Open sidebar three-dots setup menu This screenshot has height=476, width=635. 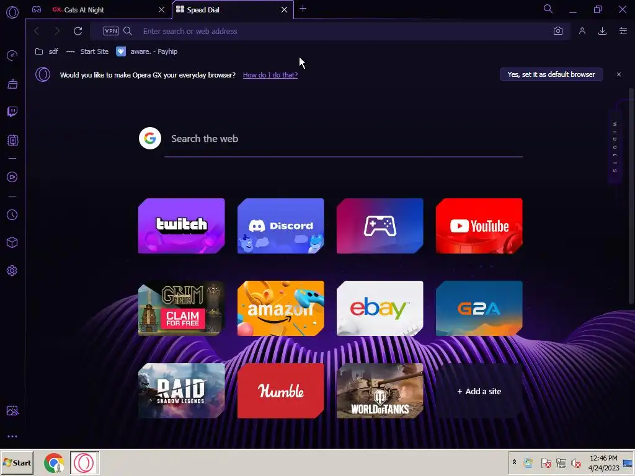point(12,436)
